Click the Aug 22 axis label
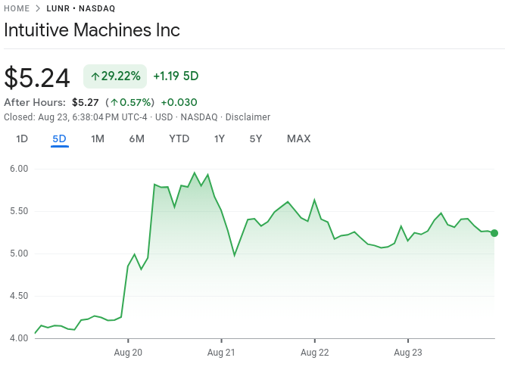Screen dimensions: 505x367 coord(314,352)
